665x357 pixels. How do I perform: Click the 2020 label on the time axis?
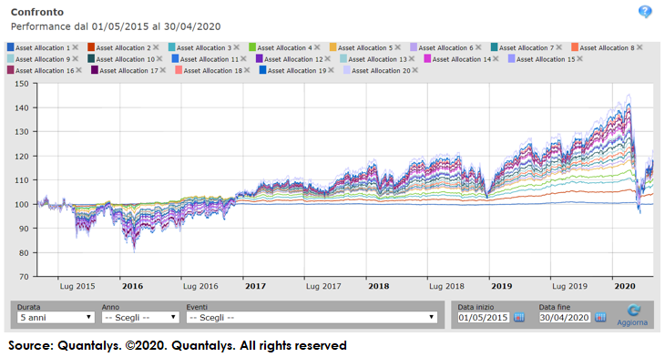pyautogui.click(x=625, y=286)
